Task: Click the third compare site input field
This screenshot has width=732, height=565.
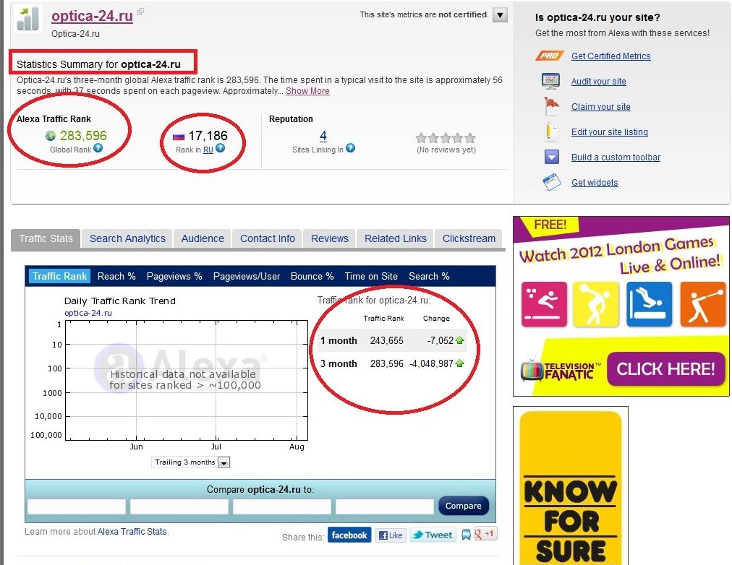Action: pos(282,506)
